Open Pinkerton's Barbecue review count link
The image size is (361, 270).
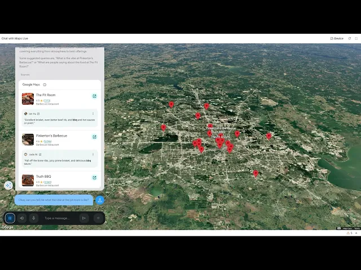tap(47, 141)
